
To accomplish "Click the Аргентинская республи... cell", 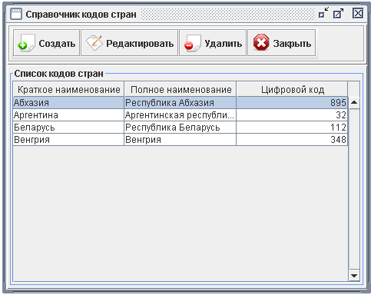I will click(181, 115).
